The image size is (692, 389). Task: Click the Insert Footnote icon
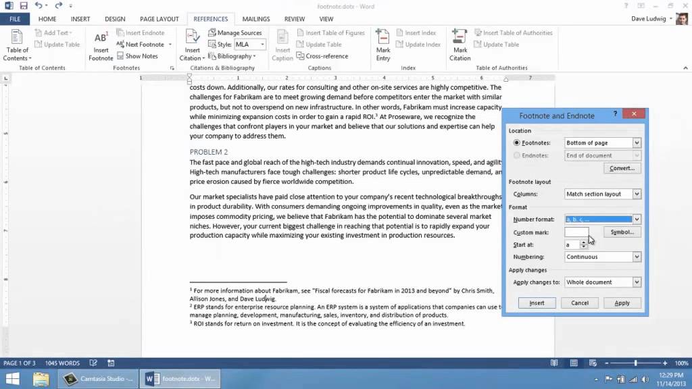pyautogui.click(x=101, y=46)
